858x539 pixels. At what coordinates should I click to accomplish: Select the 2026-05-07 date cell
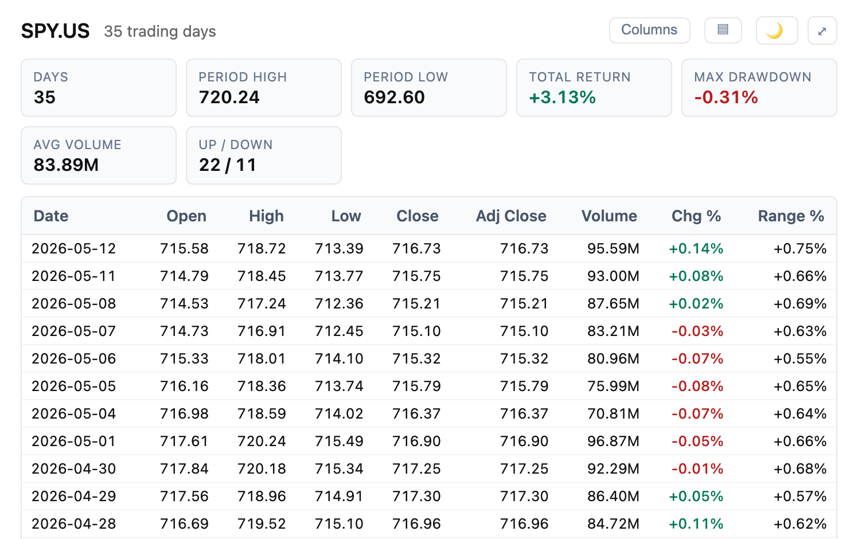[73, 331]
